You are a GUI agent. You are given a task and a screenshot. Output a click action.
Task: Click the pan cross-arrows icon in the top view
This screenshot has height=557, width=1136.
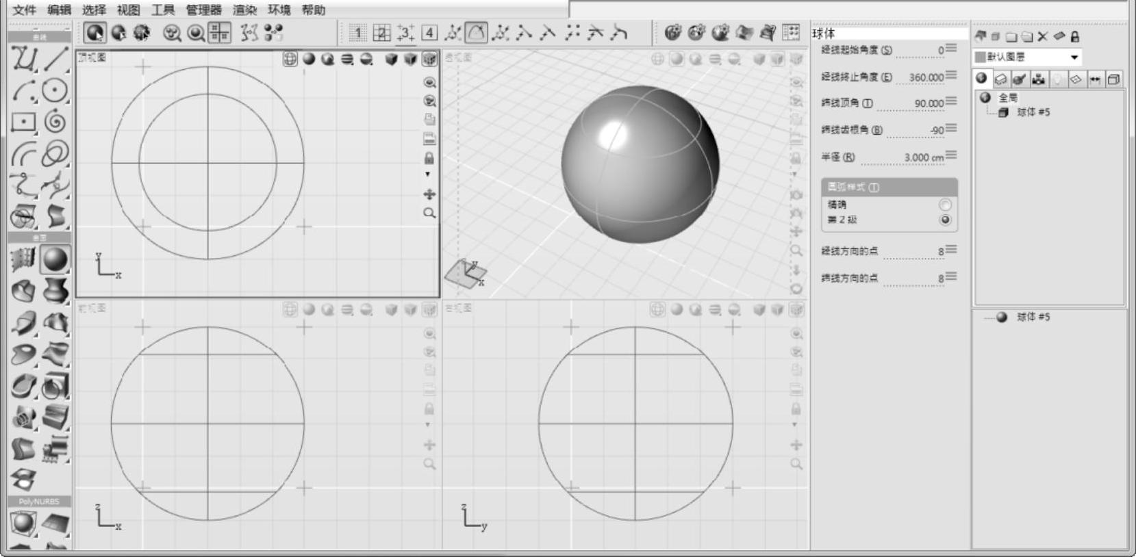(x=429, y=194)
